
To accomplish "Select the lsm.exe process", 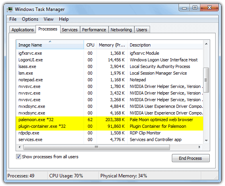I will point(110,73).
